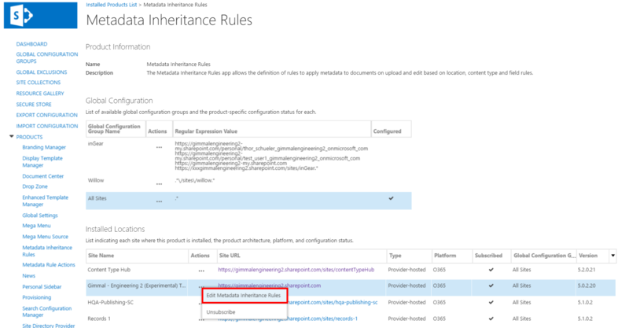Viewport: 629px width, 328px height.
Task: Collapse the PRODUCTS tree section
Action: pyautogui.click(x=10, y=137)
